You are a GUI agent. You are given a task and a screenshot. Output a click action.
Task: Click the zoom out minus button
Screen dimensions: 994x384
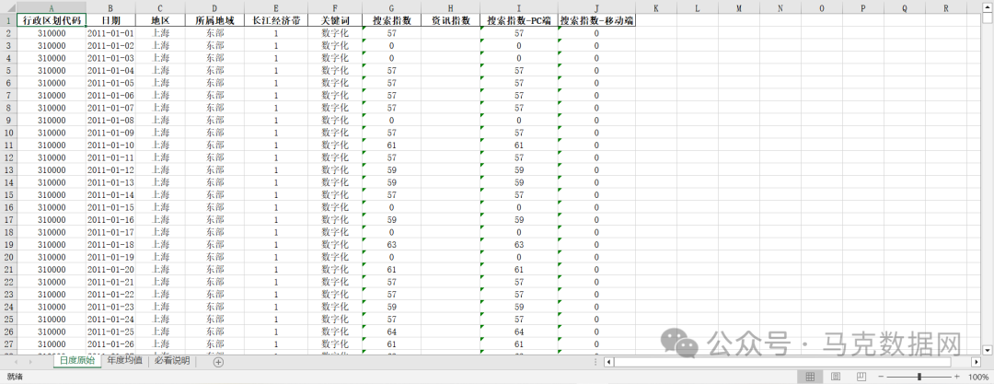pos(881,377)
